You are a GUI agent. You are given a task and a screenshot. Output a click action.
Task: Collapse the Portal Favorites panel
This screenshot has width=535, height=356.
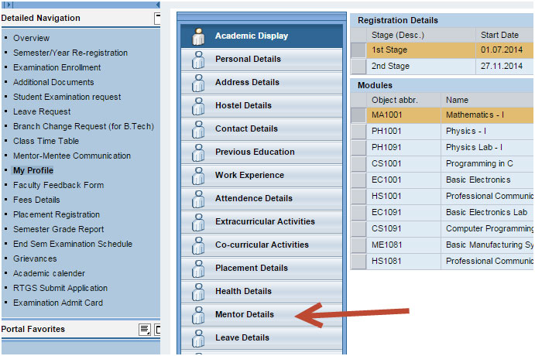point(157,330)
